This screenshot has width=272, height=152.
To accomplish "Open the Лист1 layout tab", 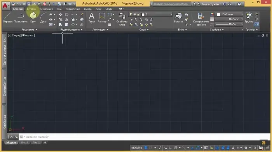I will [x=24, y=142].
